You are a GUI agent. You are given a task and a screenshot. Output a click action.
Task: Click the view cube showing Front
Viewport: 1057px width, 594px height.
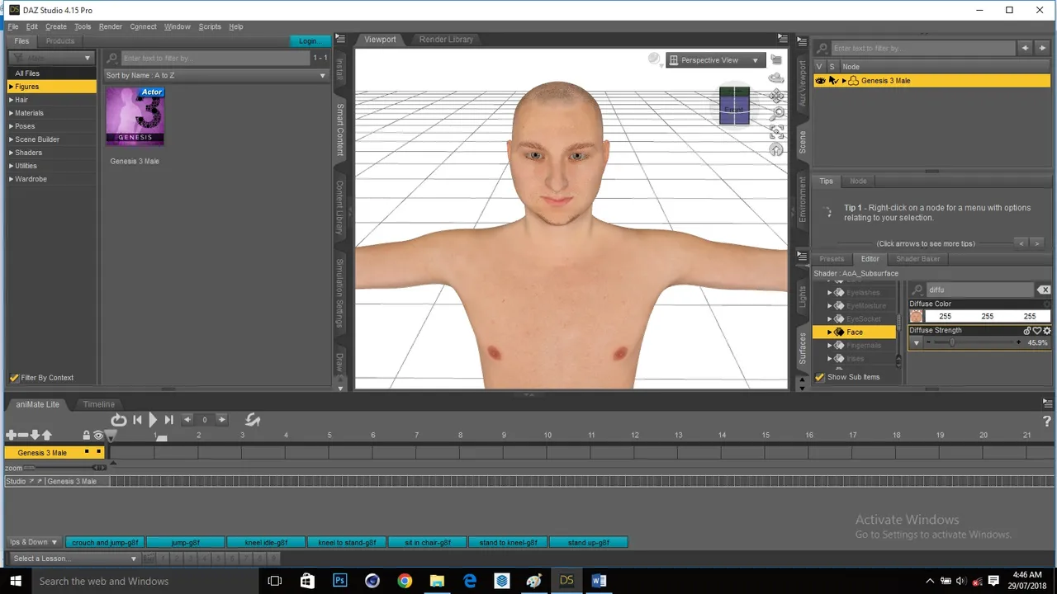[x=734, y=107]
